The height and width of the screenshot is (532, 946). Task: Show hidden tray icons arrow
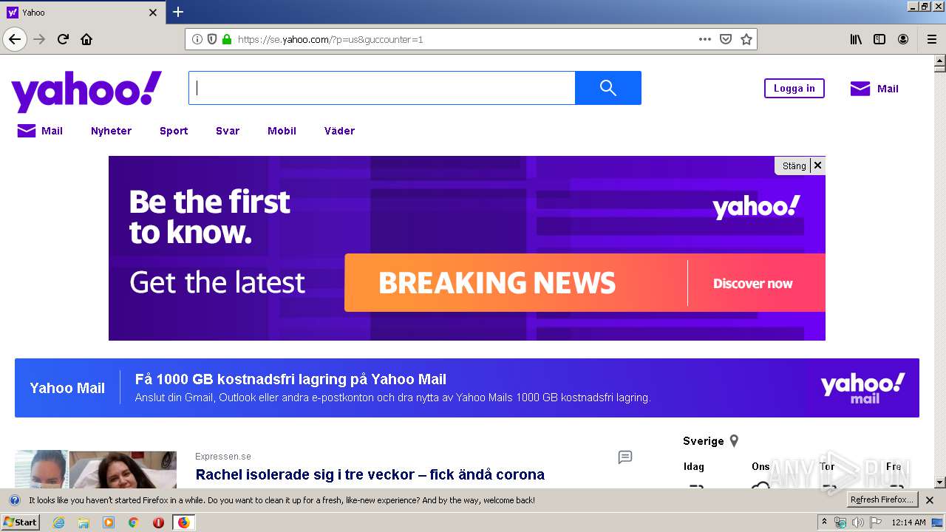(x=825, y=522)
